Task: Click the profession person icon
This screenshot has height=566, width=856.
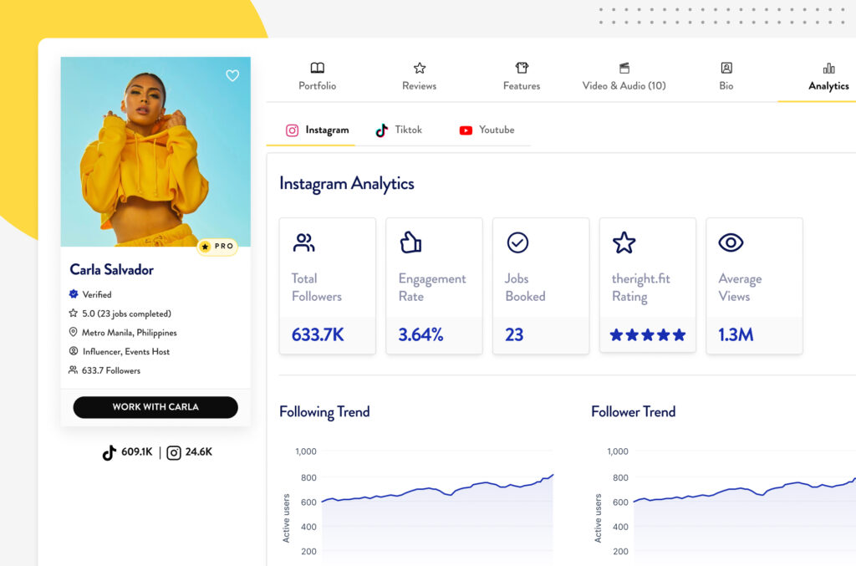Action: [74, 351]
